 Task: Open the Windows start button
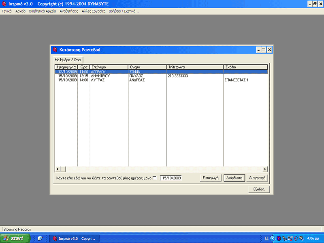pos(15,238)
